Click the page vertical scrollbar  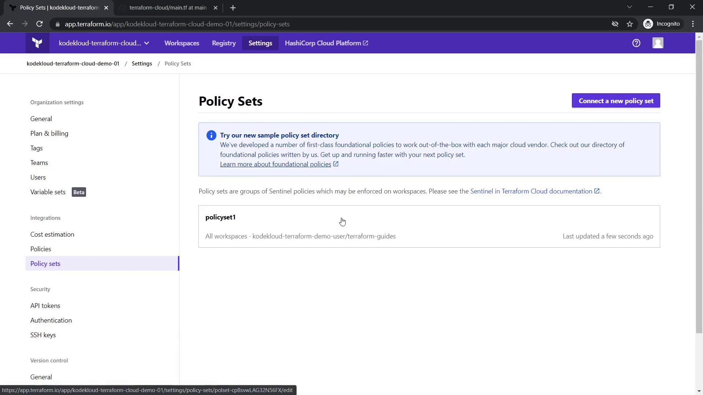tap(699, 183)
